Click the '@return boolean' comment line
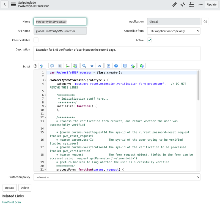Screen dimensions: 220x207 click(x=113, y=162)
